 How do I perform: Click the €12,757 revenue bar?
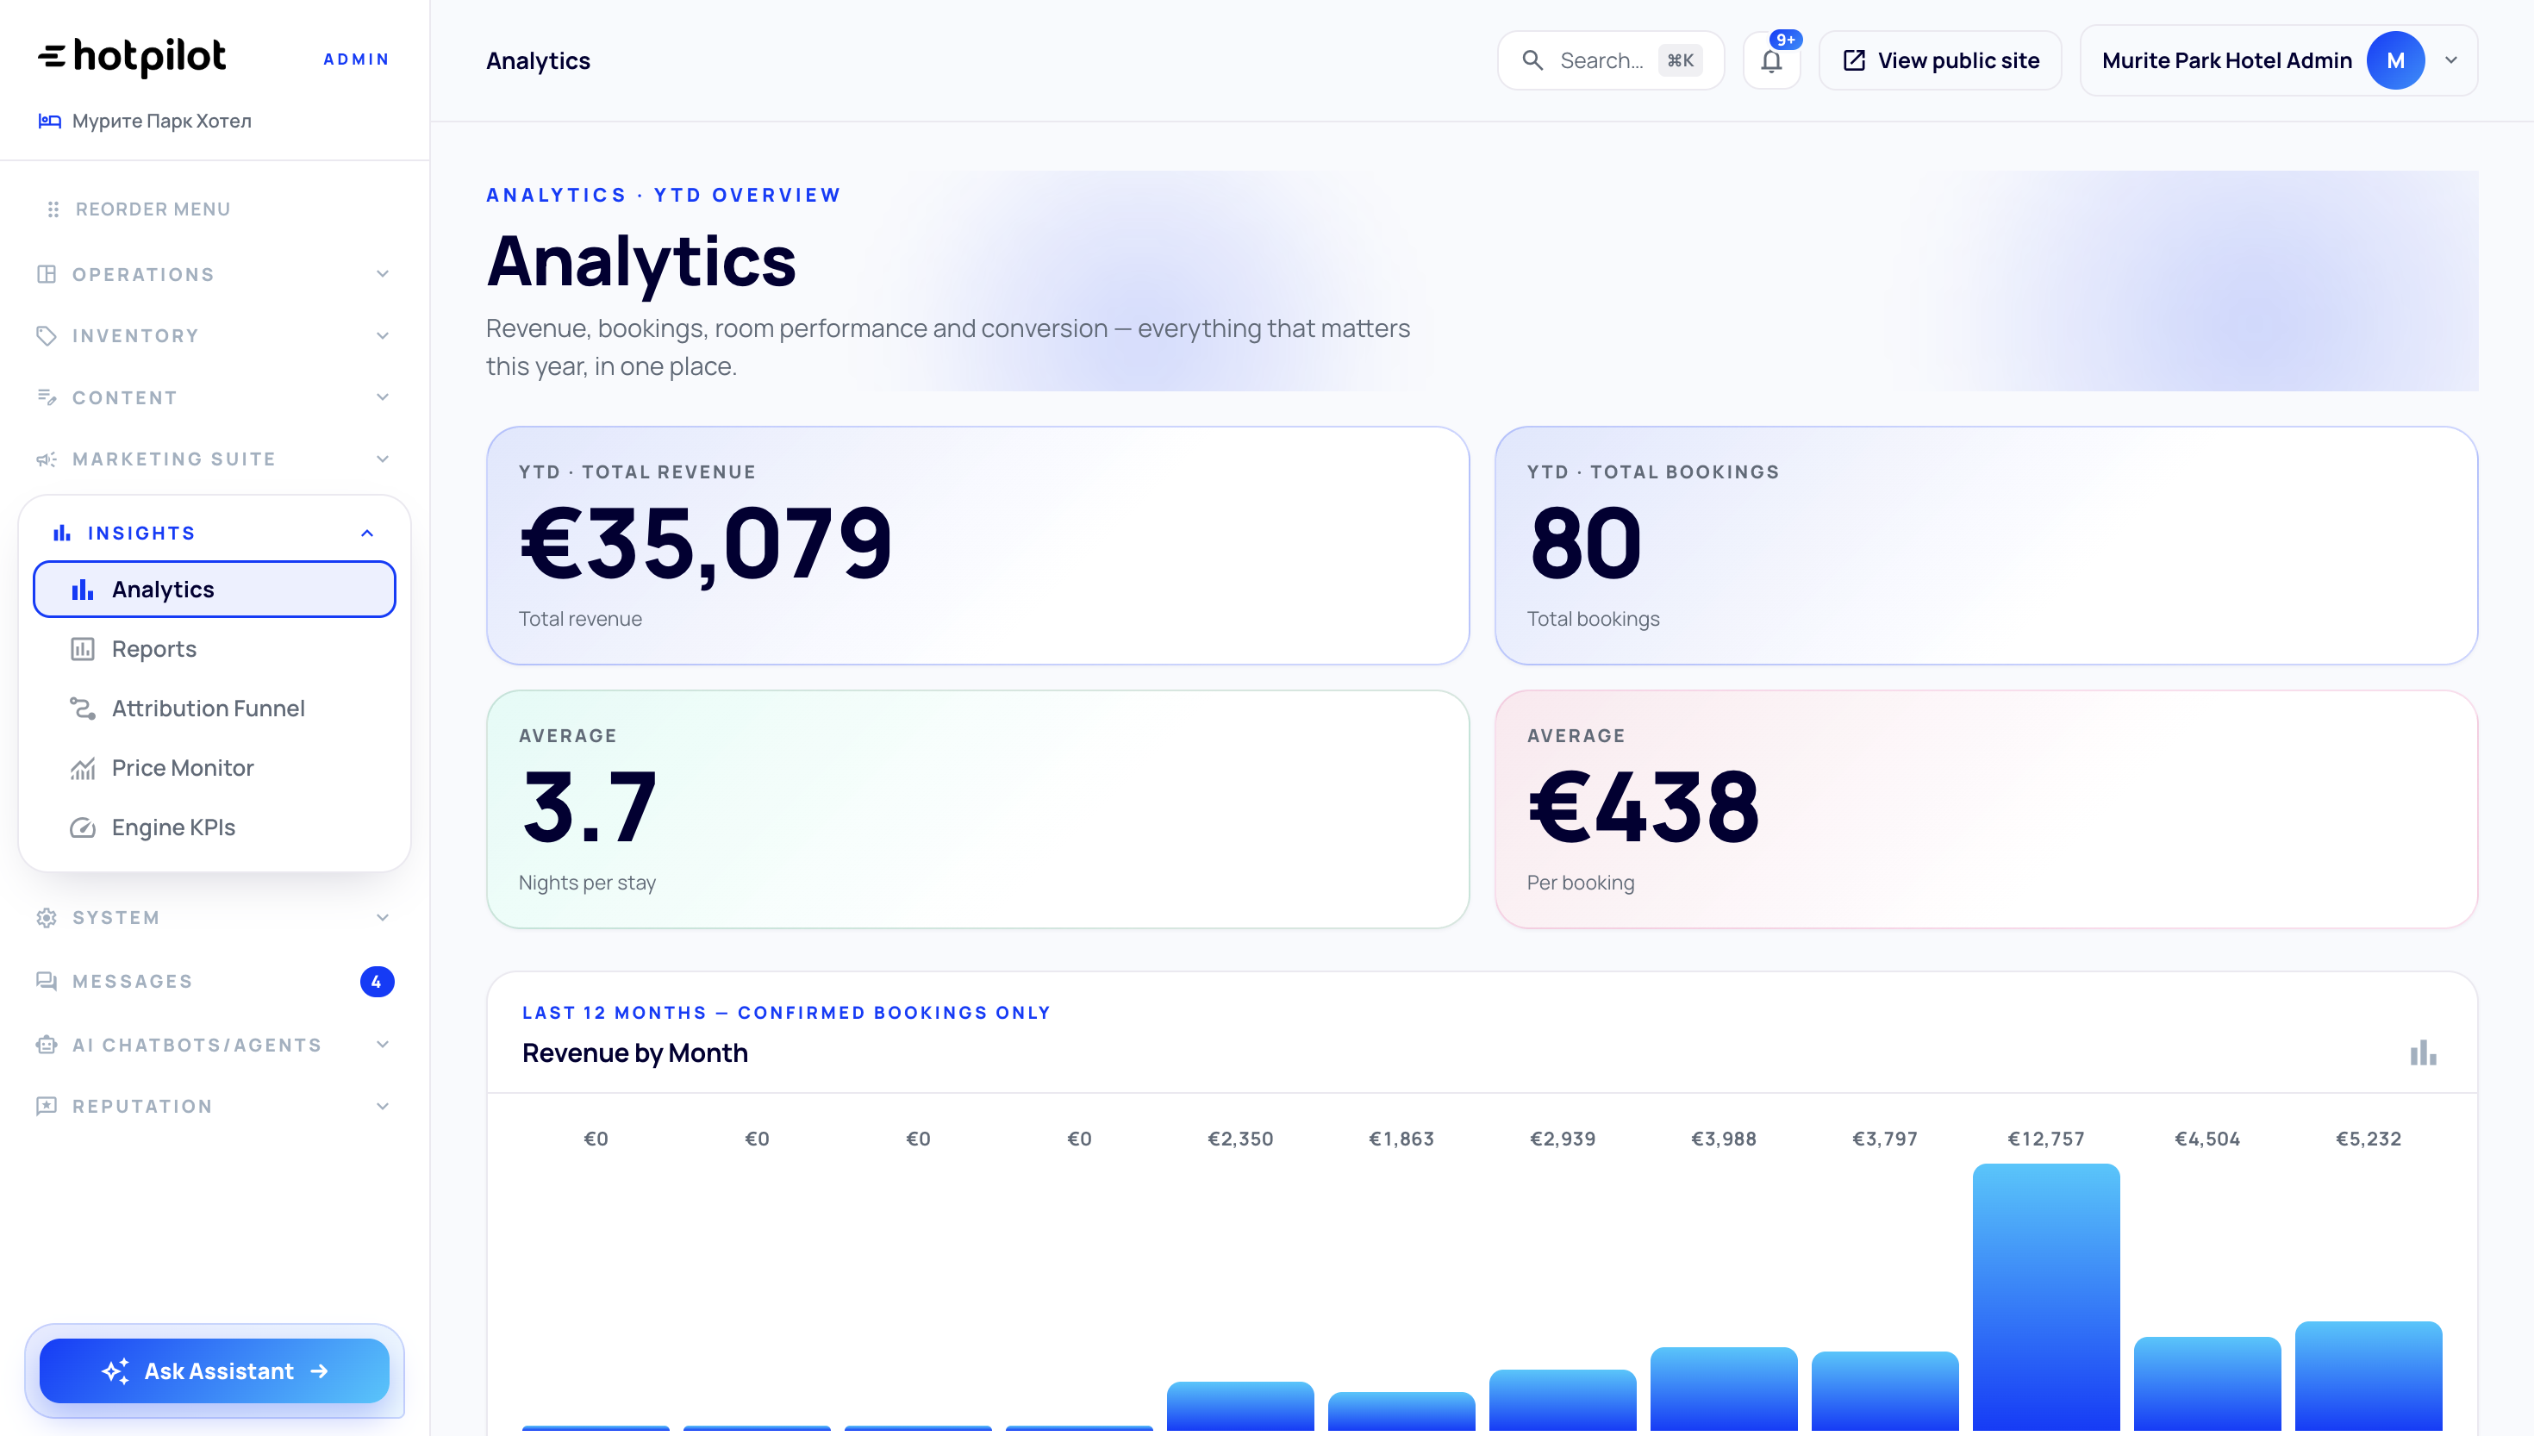click(2046, 1297)
